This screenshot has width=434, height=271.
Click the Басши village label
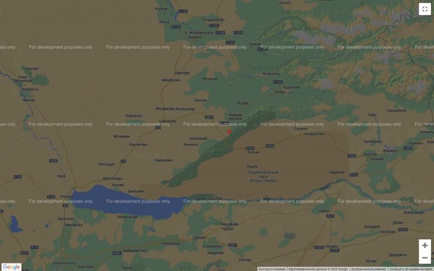(253, 152)
